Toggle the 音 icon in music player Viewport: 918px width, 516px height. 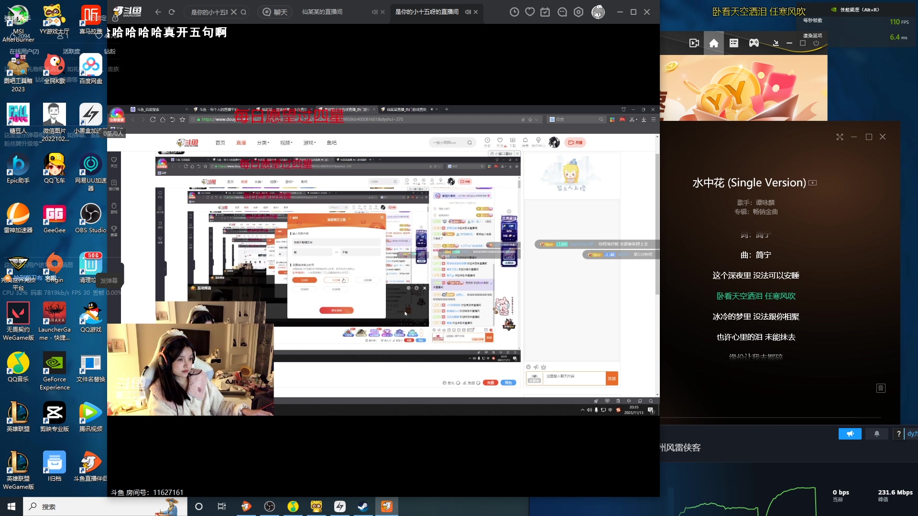pyautogui.click(x=881, y=388)
